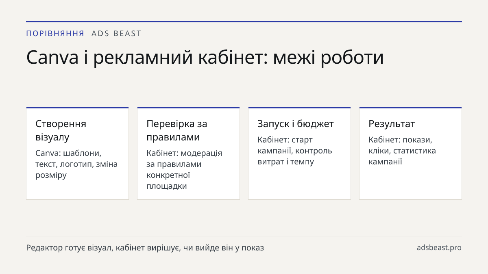
Task: Click the text 'Canva: шаблони, текст, логотип, зміна розміру'
Action: point(76,164)
